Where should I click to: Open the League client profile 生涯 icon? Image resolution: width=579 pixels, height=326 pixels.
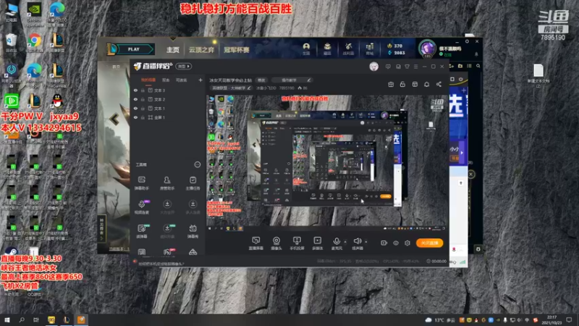click(x=306, y=49)
